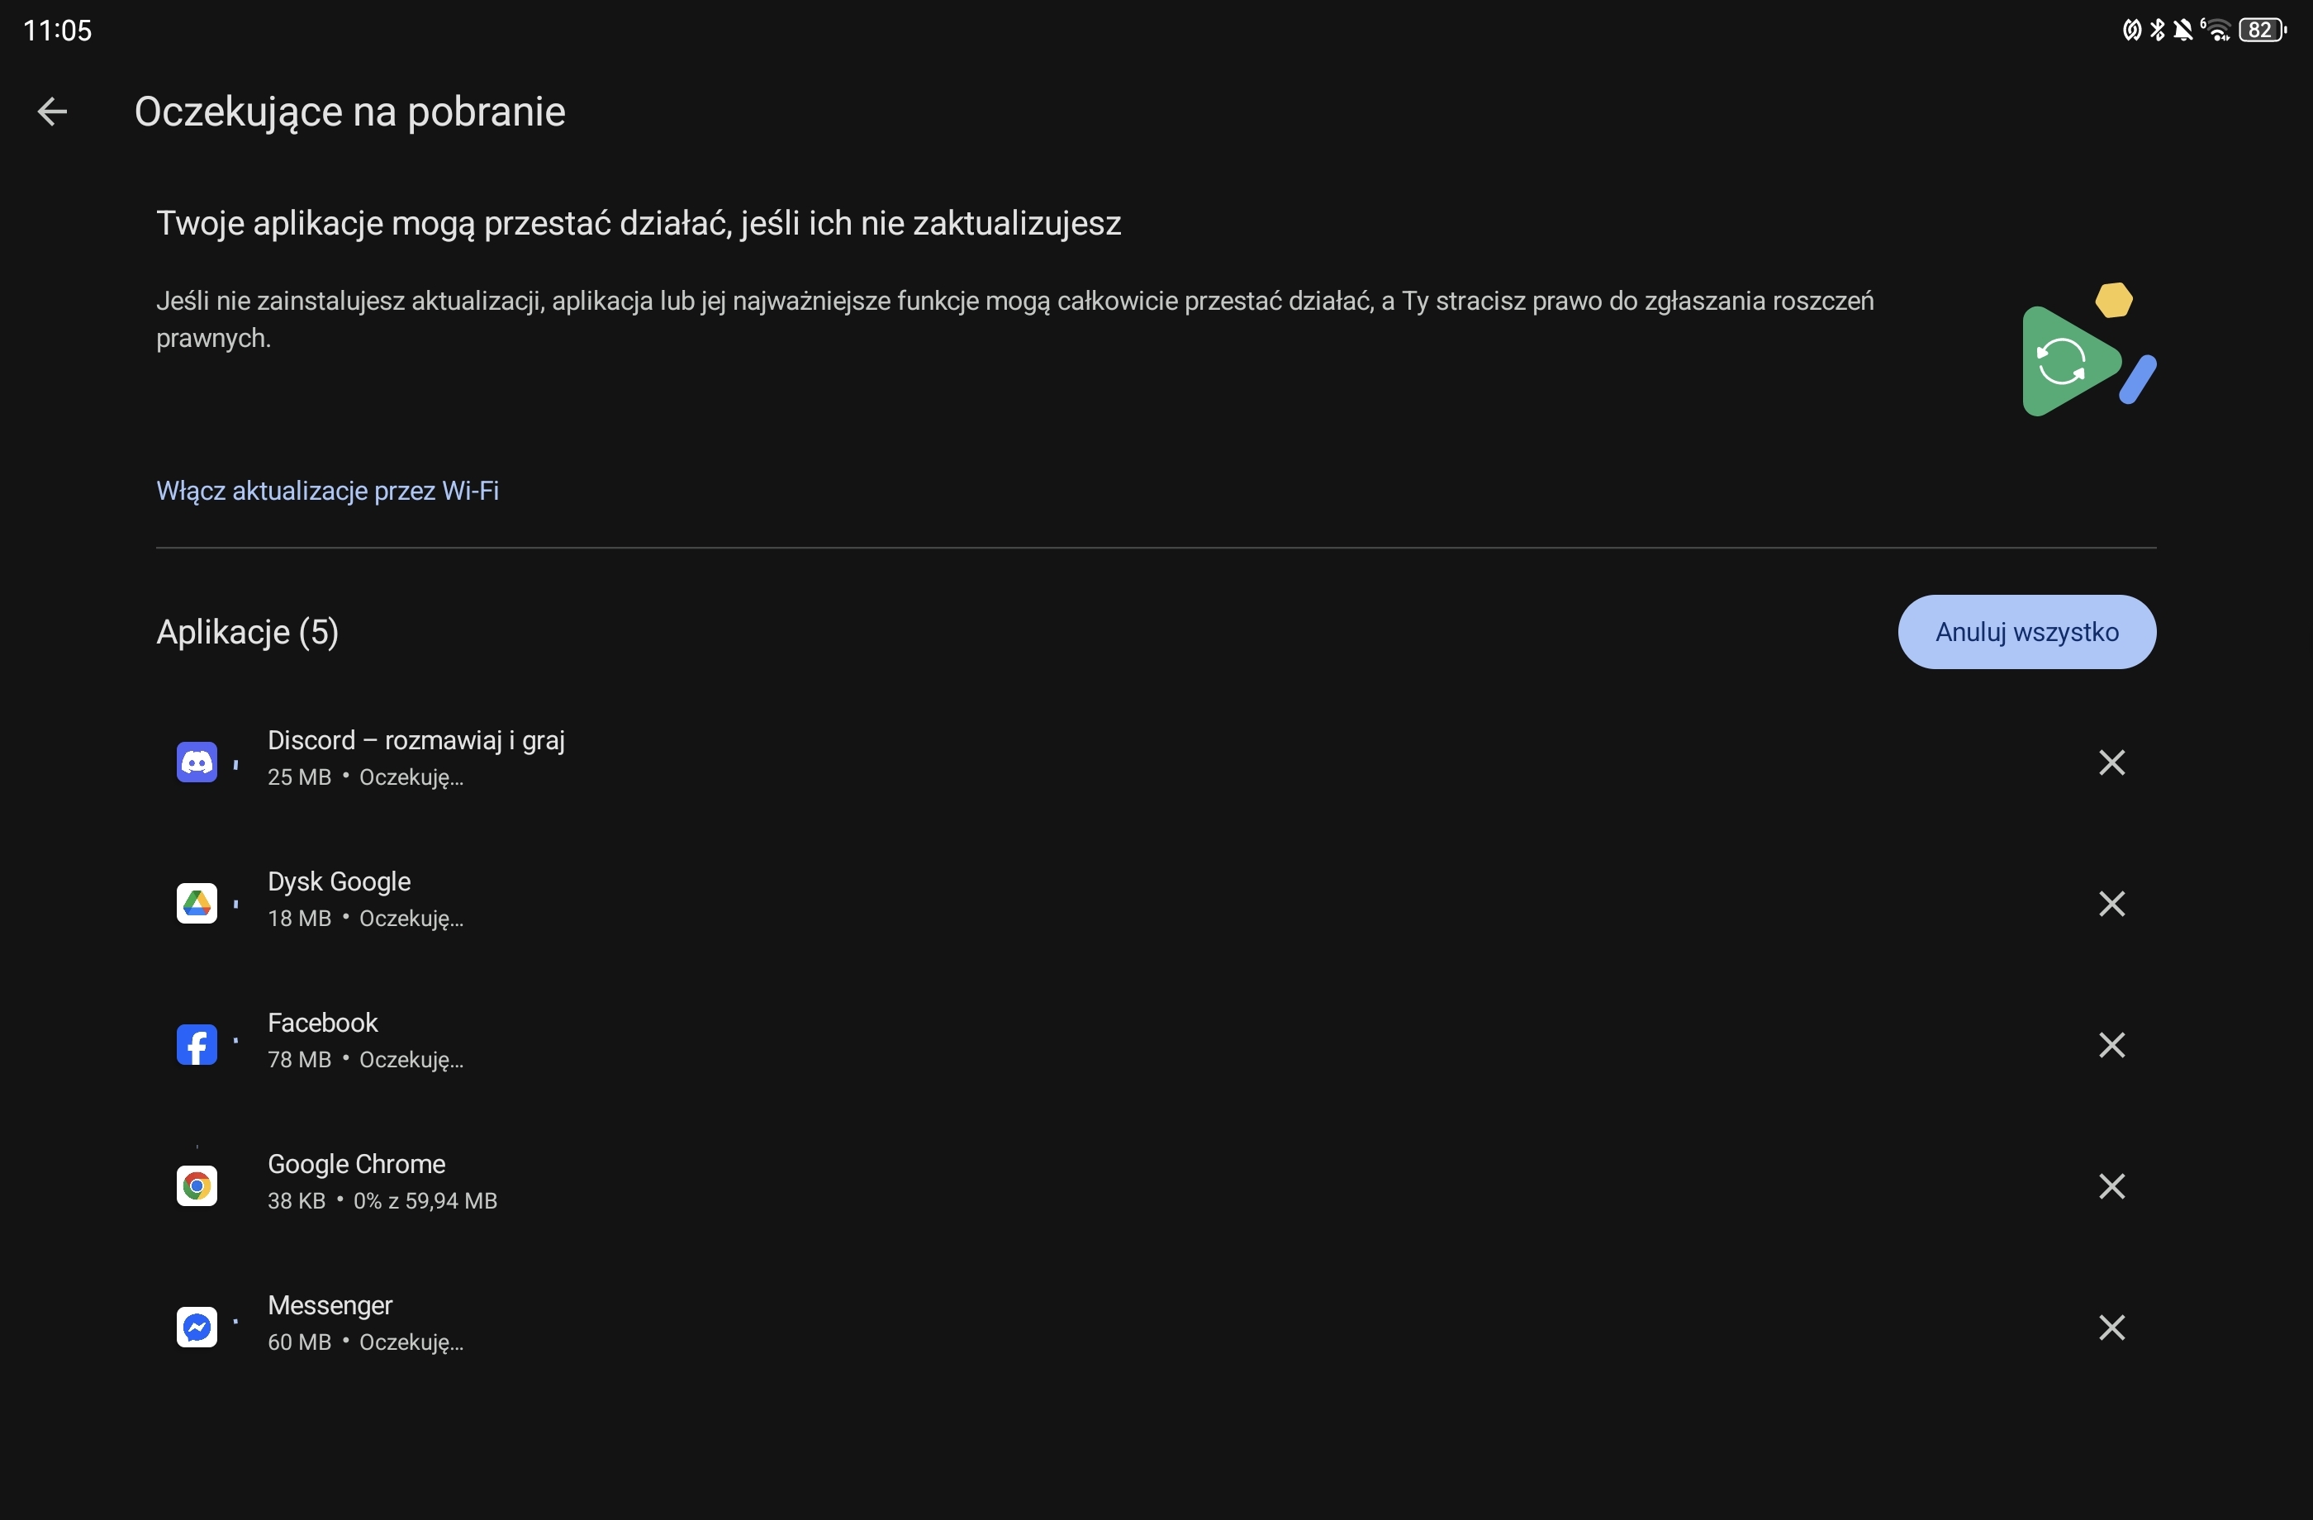Image resolution: width=2313 pixels, height=1520 pixels.
Task: Tap Chrome's 0% z 59,94 MB progress text
Action: tap(425, 1201)
